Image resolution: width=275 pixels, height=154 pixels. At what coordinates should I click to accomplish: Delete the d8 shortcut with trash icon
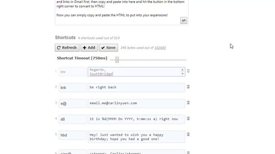[x=188, y=118]
